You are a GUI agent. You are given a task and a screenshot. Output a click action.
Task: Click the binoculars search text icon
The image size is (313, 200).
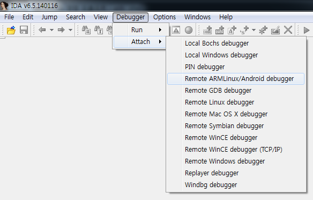(99, 30)
